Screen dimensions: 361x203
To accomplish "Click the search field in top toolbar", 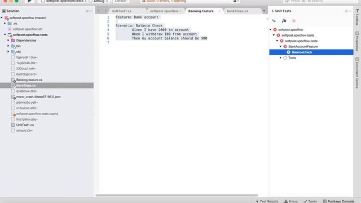I will pos(320,1).
